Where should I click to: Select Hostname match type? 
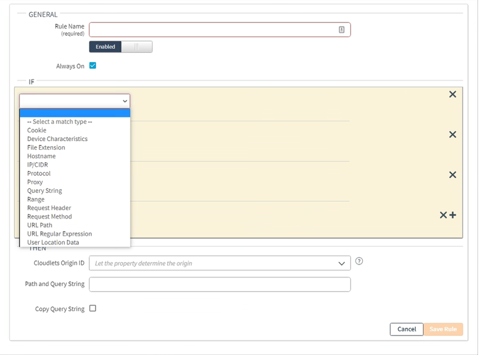tap(75, 156)
